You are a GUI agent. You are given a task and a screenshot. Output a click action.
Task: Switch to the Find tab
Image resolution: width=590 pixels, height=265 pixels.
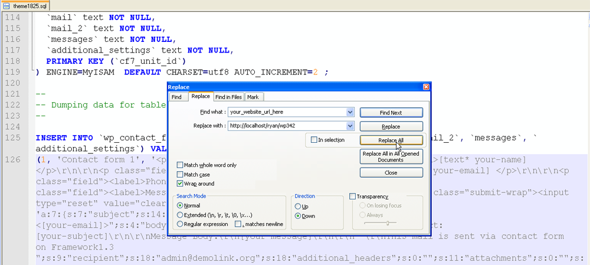[176, 97]
